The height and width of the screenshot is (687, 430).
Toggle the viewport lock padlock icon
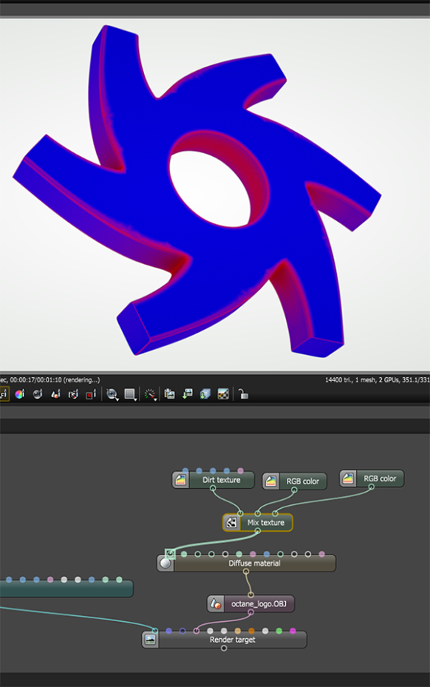click(x=244, y=394)
